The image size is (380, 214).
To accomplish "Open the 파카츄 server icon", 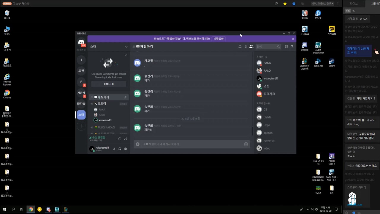I will tap(81, 104).
